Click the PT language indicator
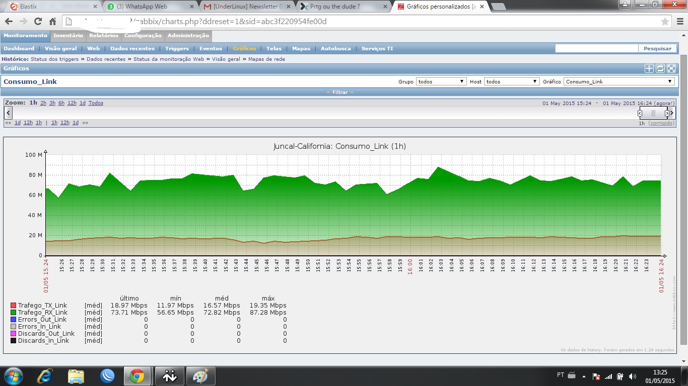This screenshot has width=688, height=386. coord(561,375)
